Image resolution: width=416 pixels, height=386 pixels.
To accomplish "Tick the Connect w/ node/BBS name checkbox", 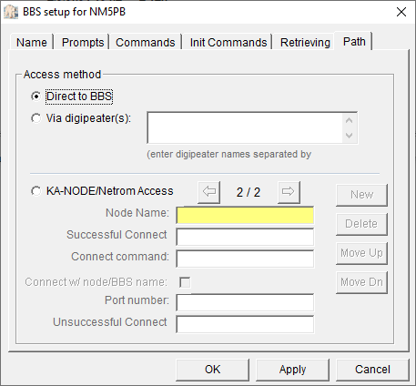I will pyautogui.click(x=185, y=282).
